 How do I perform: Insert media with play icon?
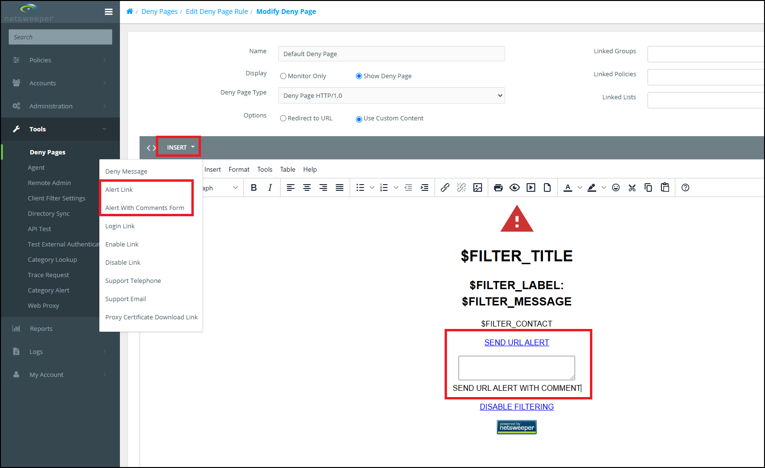531,187
